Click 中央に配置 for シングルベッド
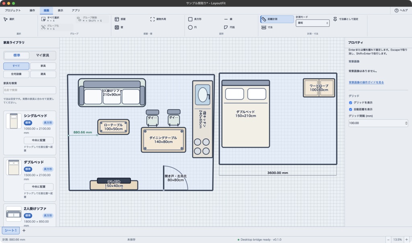 (x=39, y=141)
